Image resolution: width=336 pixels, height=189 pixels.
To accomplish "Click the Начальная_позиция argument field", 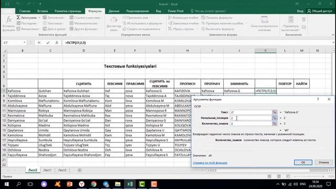I will tap(251, 118).
